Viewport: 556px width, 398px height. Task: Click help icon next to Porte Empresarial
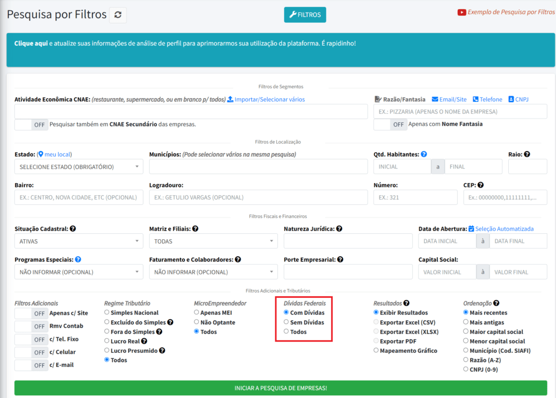(340, 260)
